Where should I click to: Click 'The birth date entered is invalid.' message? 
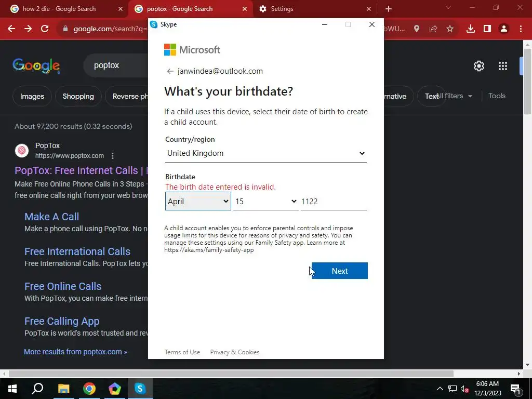(x=220, y=187)
